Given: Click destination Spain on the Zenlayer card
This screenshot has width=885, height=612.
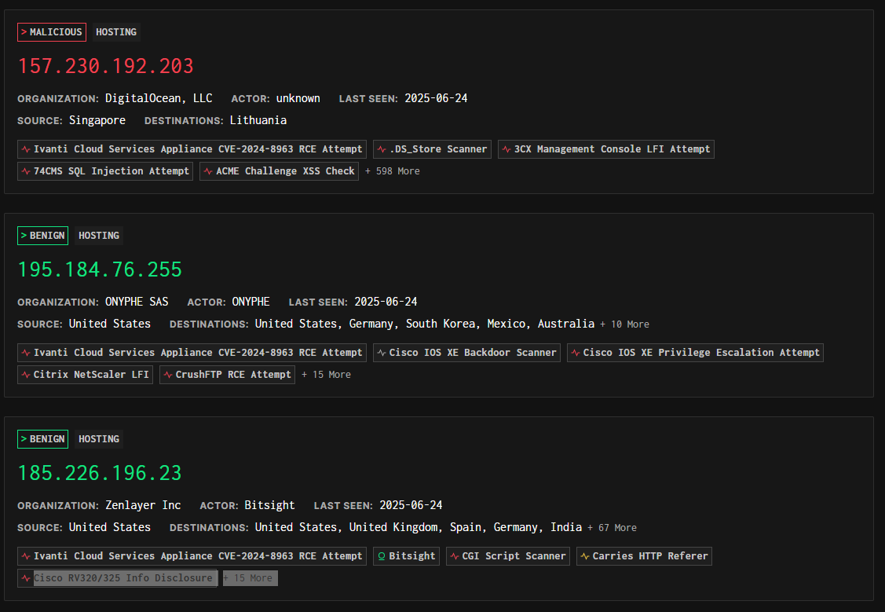Looking at the screenshot, I should 466,526.
